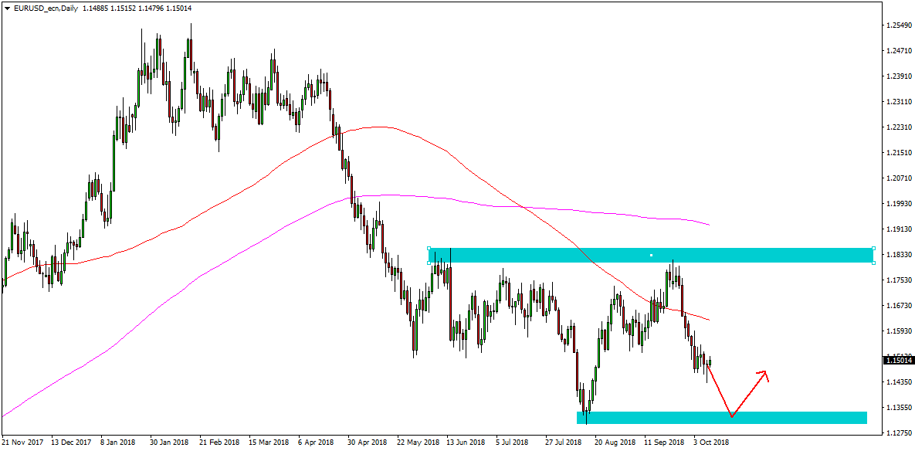
Task: Open the chart menu triangle beside EURUSD_ecn
Action: [6, 8]
